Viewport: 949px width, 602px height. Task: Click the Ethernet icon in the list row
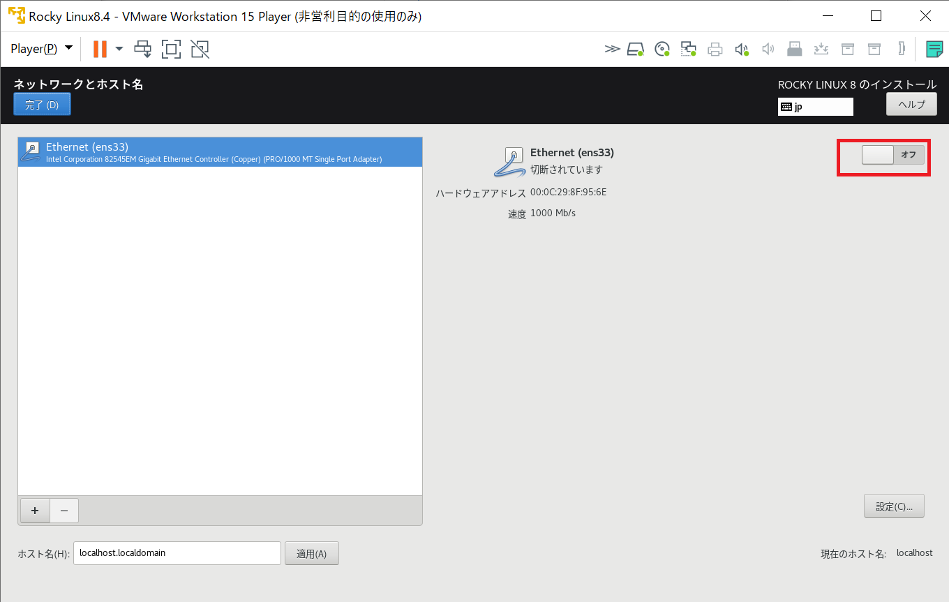31,152
